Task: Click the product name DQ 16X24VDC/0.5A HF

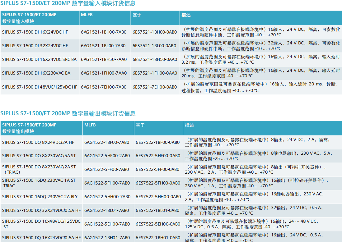Action: click(x=41, y=238)
